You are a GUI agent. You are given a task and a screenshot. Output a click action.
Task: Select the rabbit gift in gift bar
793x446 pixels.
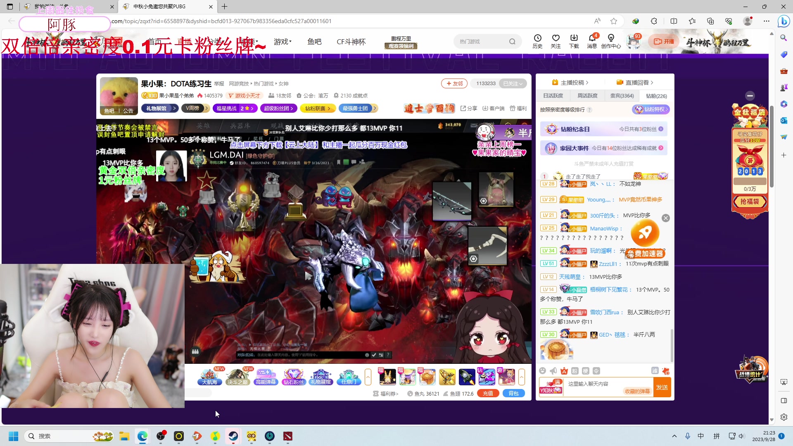click(387, 377)
